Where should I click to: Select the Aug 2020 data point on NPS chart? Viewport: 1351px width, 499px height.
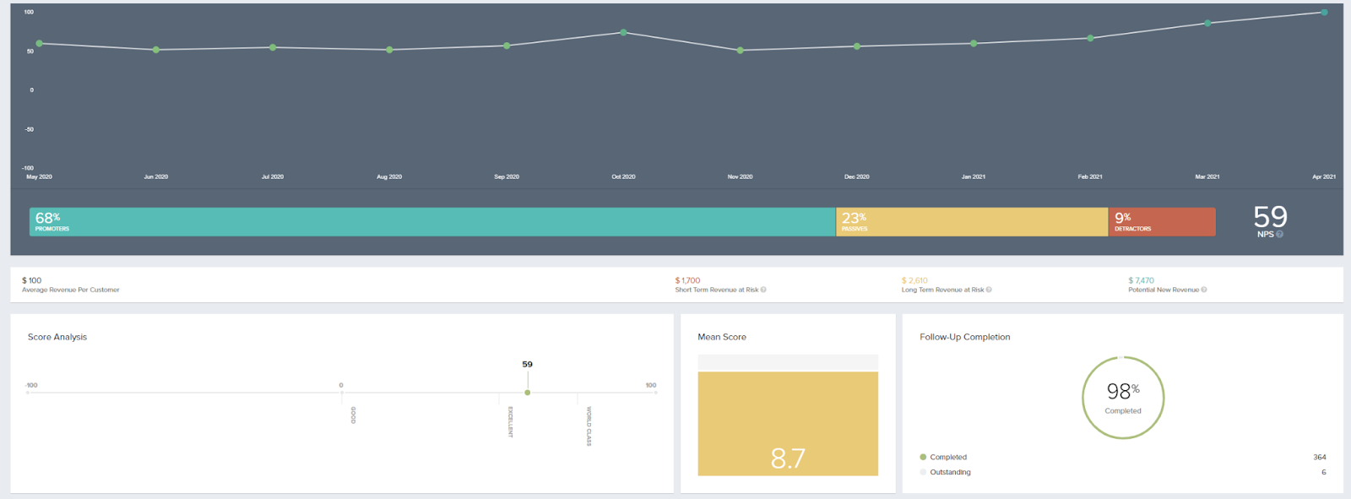389,50
